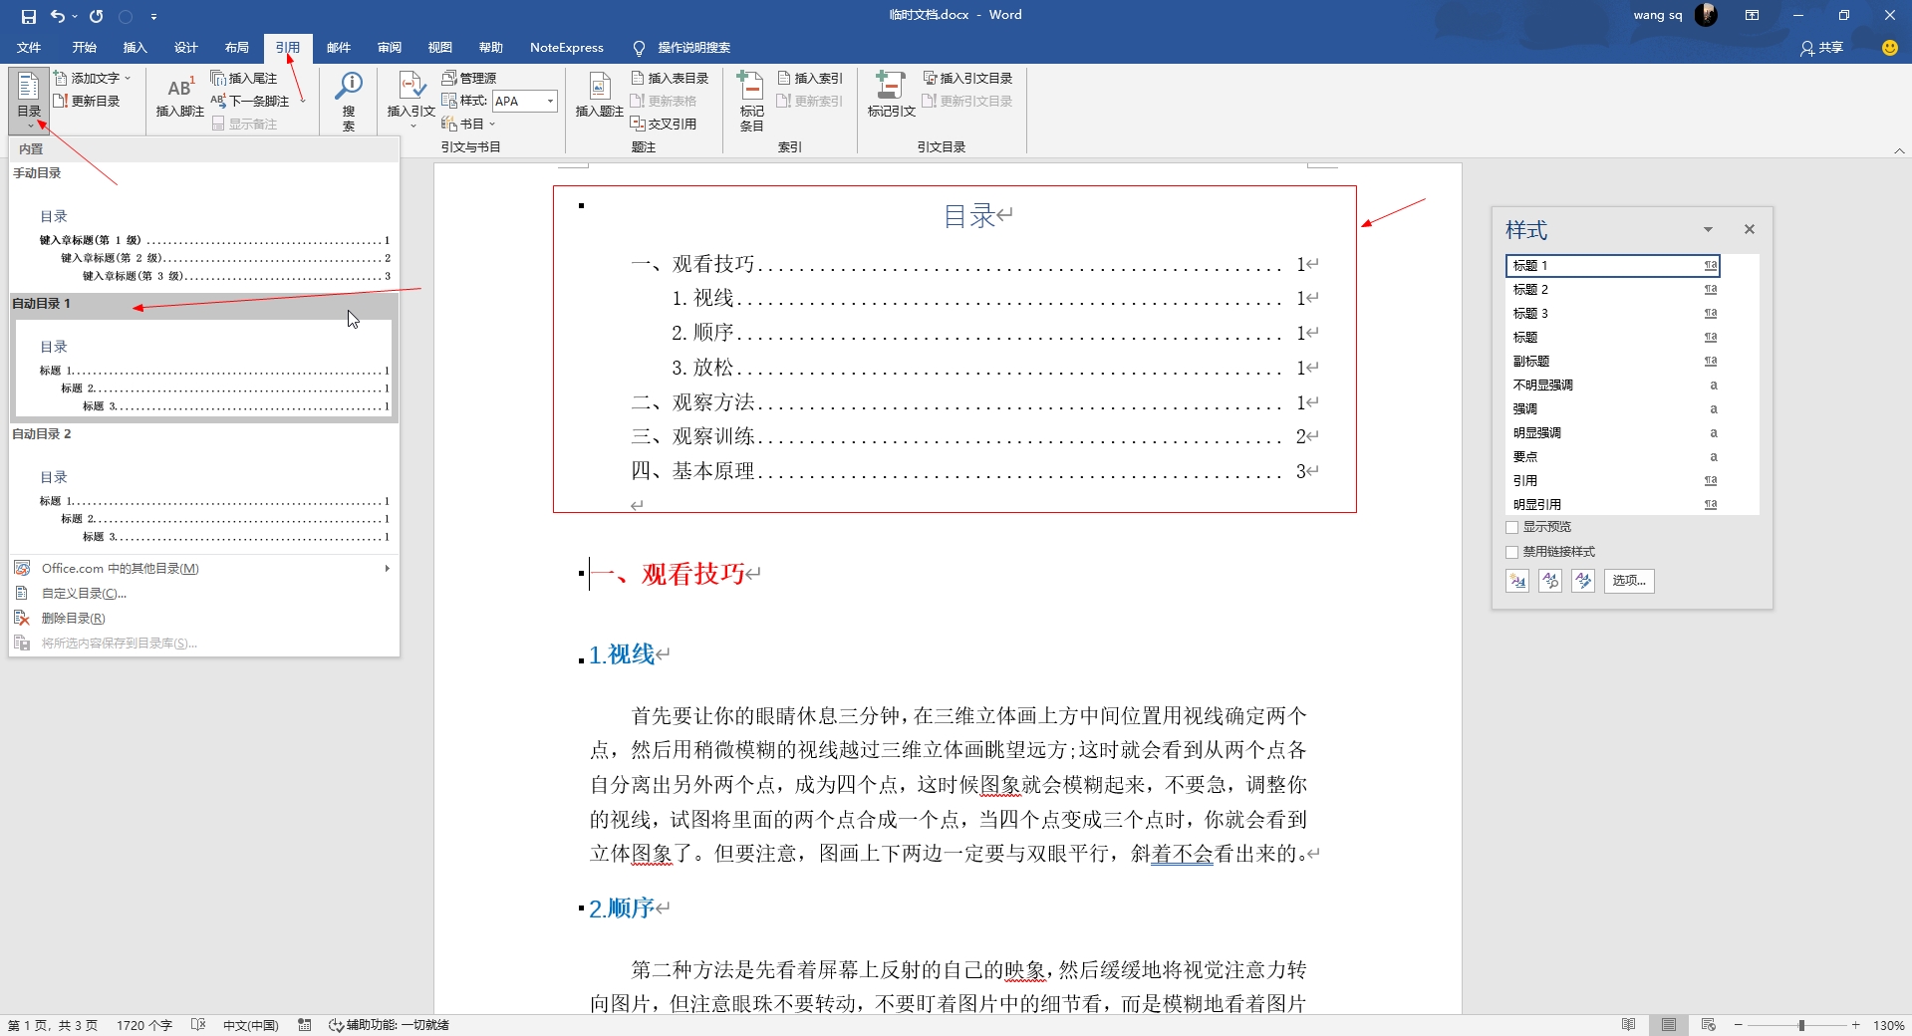Insert a citation (插入引文)
Viewport: 1912px width, 1036px height.
click(x=410, y=100)
